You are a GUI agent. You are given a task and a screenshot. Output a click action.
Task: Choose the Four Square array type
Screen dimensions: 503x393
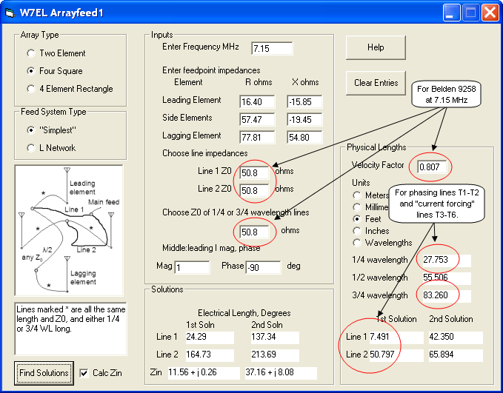pos(30,71)
